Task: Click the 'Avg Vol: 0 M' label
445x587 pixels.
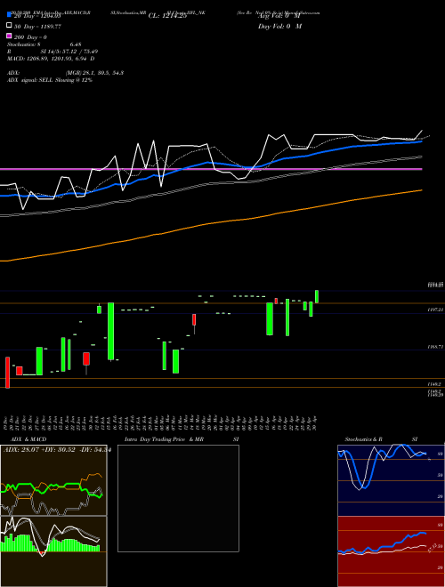Action: coord(279,16)
